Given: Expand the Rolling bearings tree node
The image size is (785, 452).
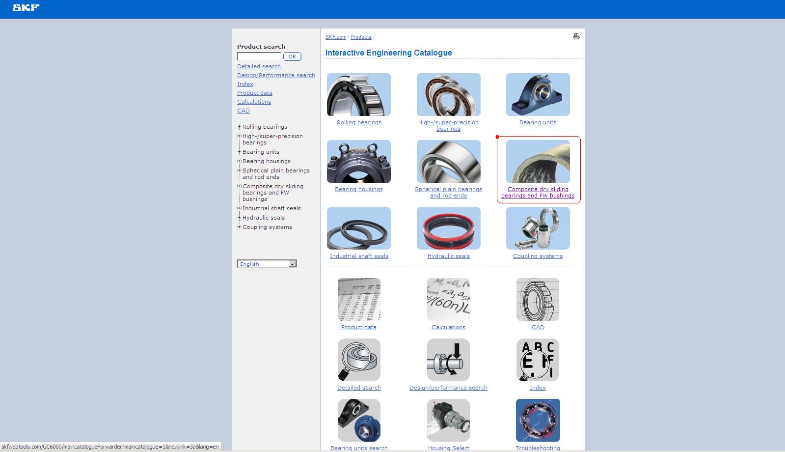Looking at the screenshot, I should (239, 127).
